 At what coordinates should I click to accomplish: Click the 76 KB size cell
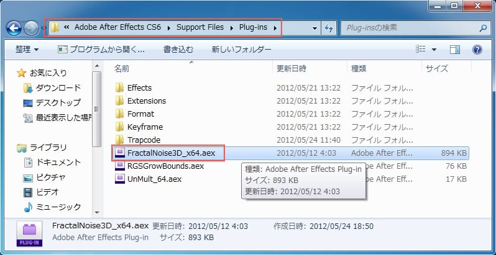tap(456, 166)
